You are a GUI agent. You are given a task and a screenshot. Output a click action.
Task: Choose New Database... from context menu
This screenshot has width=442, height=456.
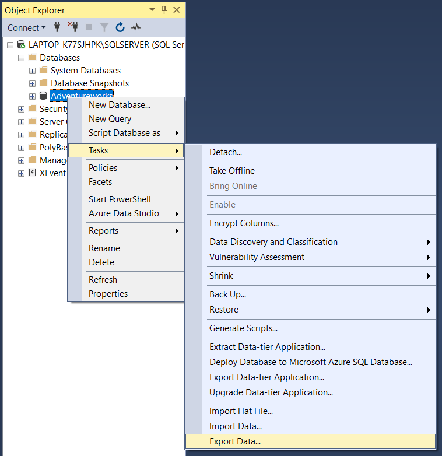tap(126, 105)
